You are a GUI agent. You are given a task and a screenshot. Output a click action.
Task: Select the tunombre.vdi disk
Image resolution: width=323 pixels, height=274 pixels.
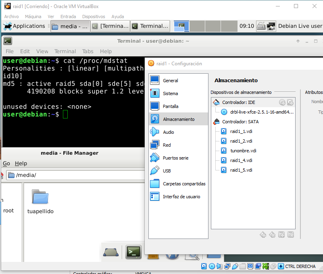[243, 151]
